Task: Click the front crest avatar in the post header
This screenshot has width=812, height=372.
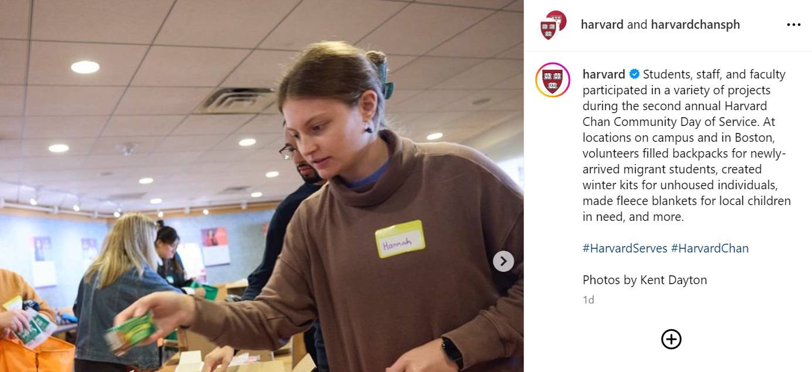Action: [548, 29]
